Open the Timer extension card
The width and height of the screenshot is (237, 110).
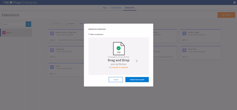tap(66, 70)
